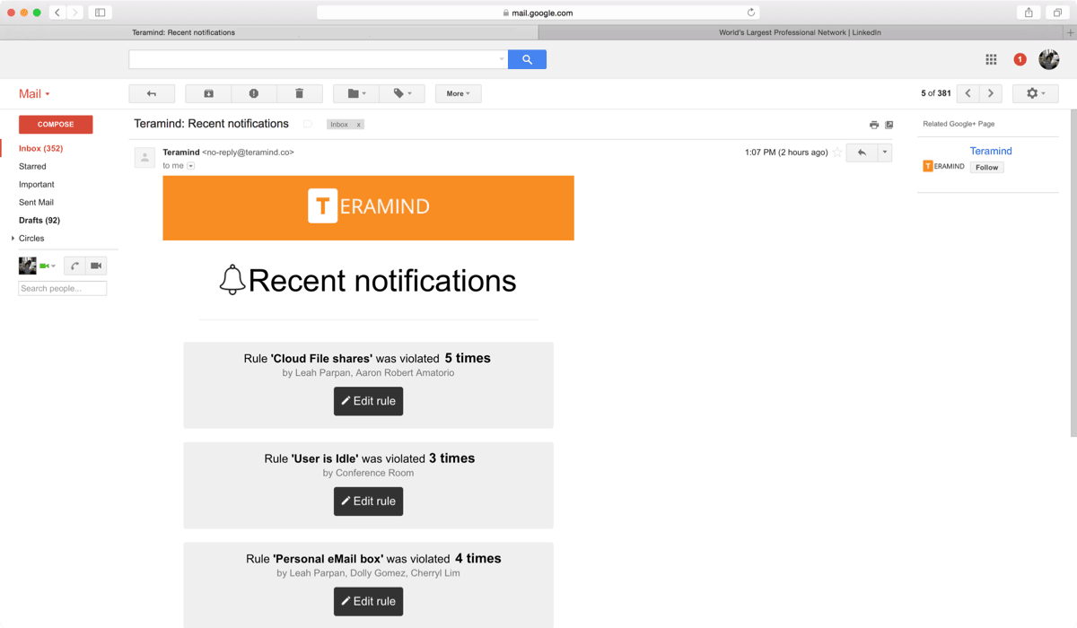Image resolution: width=1077 pixels, height=628 pixels.
Task: Edit rule for Personal eMail box
Action: pos(368,601)
